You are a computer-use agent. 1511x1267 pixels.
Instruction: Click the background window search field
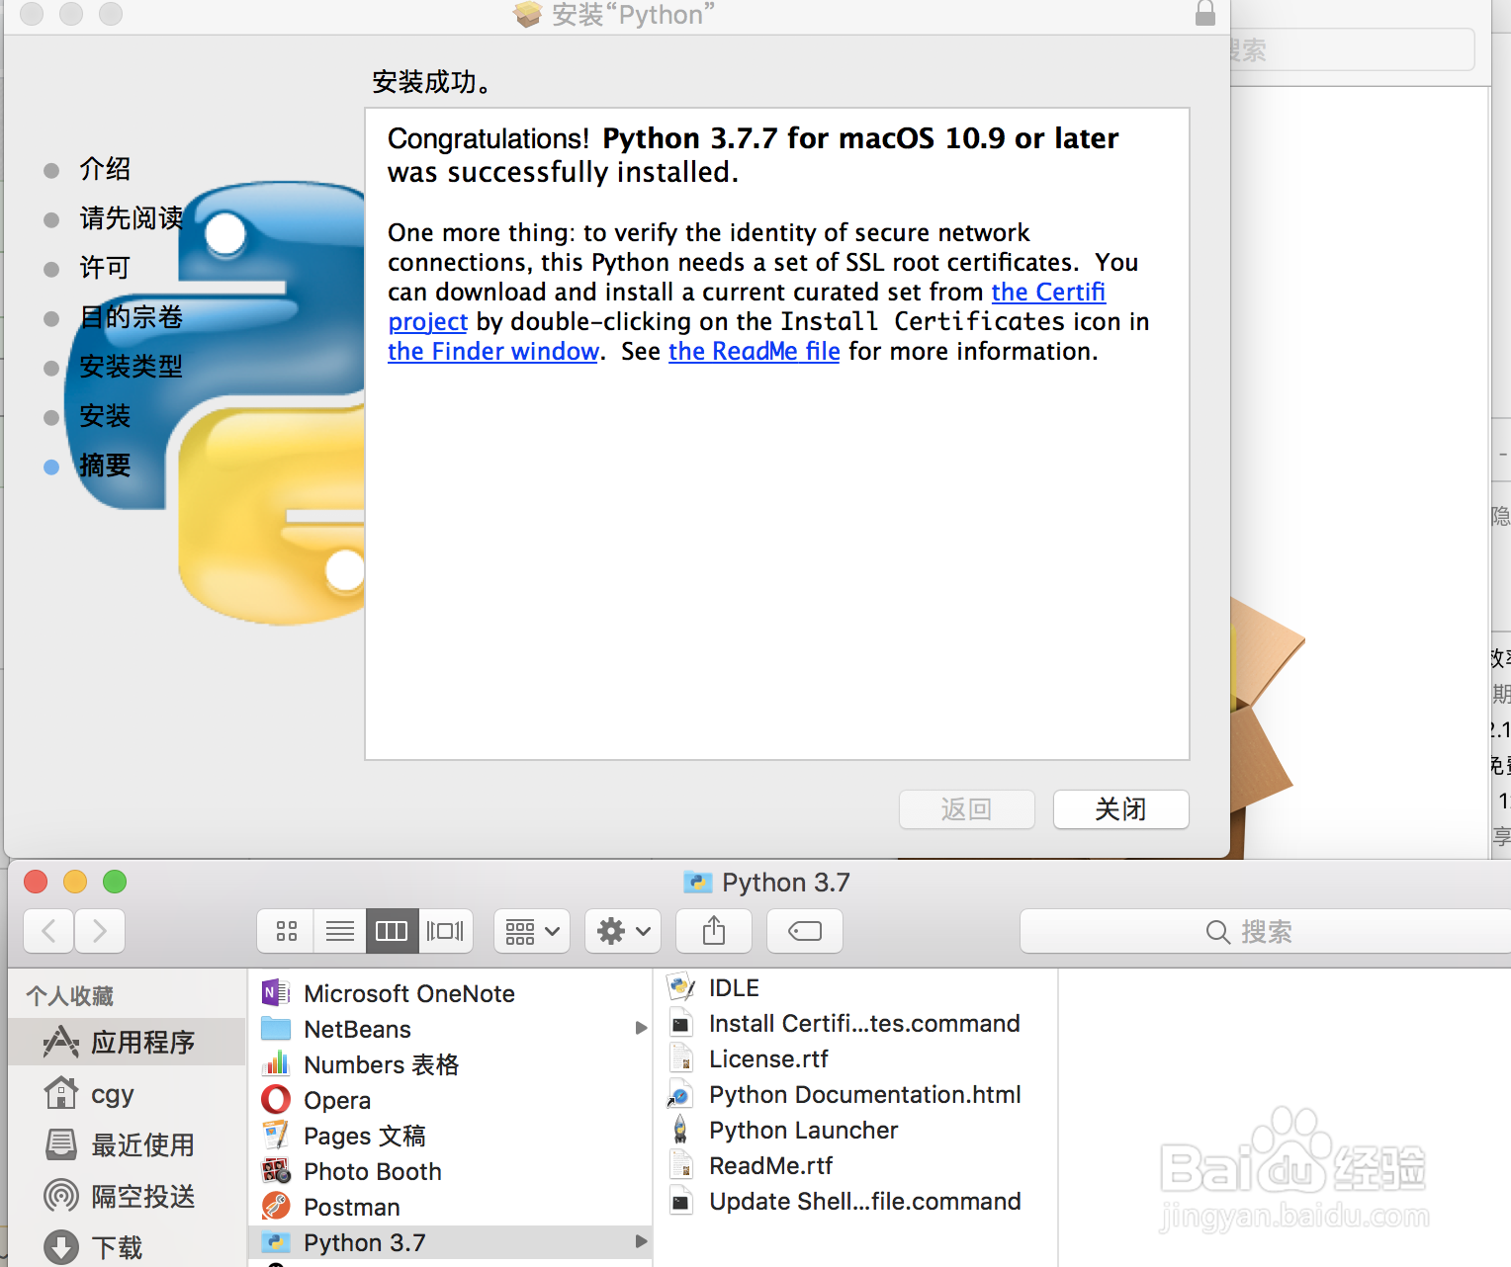click(x=1353, y=49)
